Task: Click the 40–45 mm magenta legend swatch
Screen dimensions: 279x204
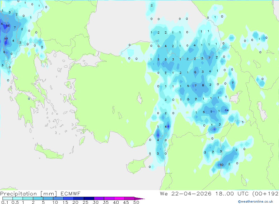Action: click(x=119, y=198)
